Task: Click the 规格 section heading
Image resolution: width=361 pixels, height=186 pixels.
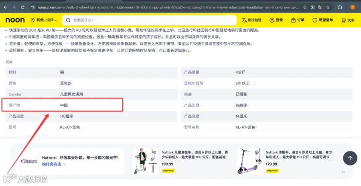Action: pyautogui.click(x=9, y=62)
